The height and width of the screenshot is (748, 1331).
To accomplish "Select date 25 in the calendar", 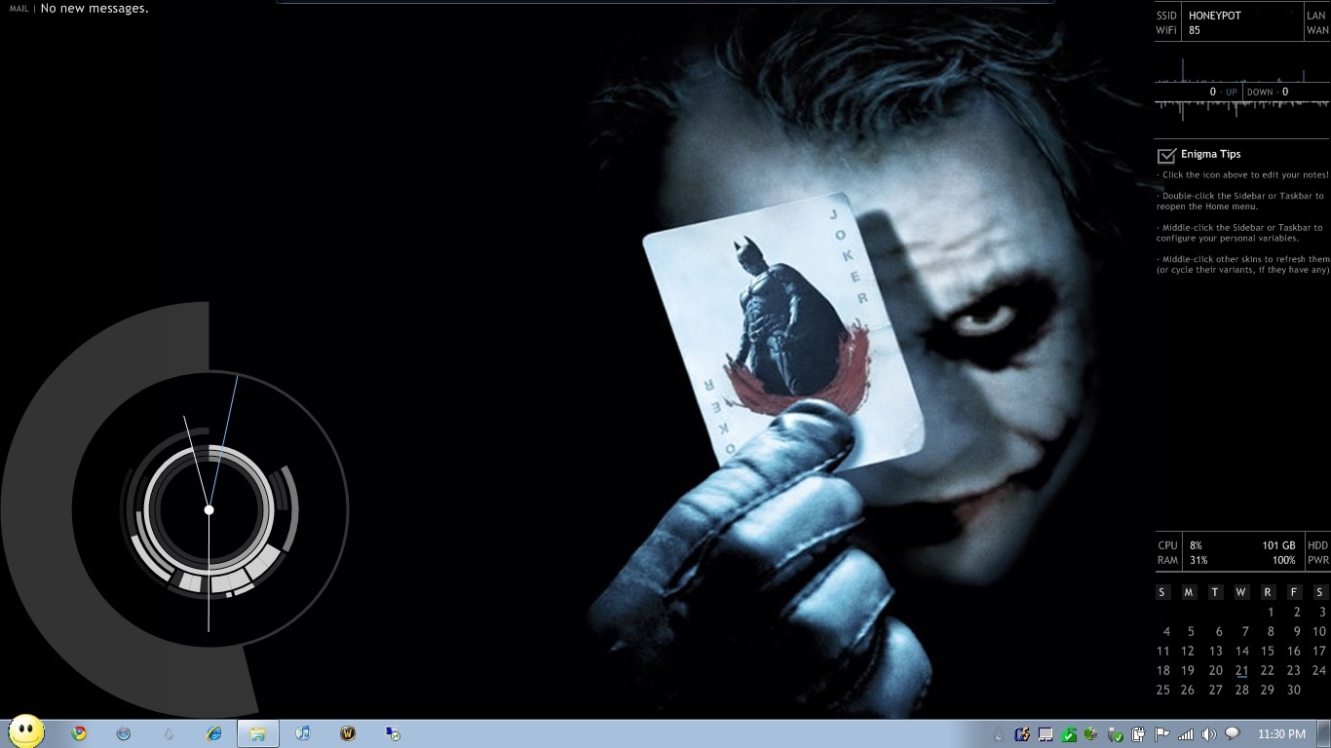I will [1162, 690].
